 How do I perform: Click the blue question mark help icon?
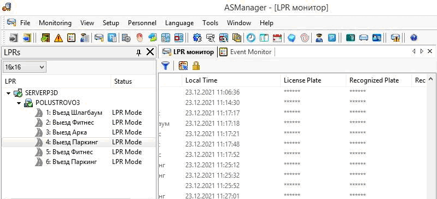point(414,38)
